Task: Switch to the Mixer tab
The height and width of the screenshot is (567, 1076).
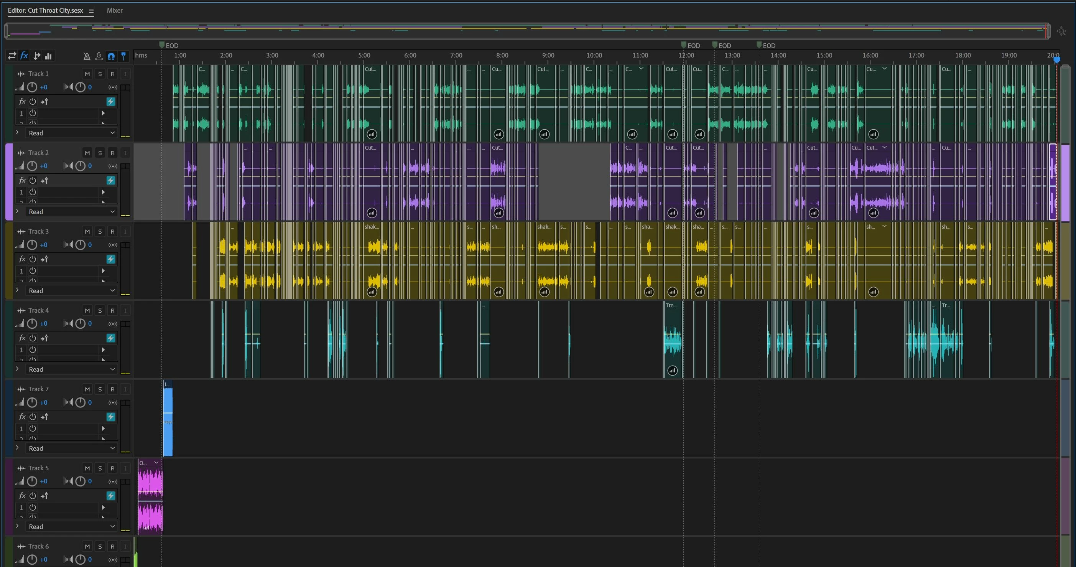Action: tap(114, 10)
